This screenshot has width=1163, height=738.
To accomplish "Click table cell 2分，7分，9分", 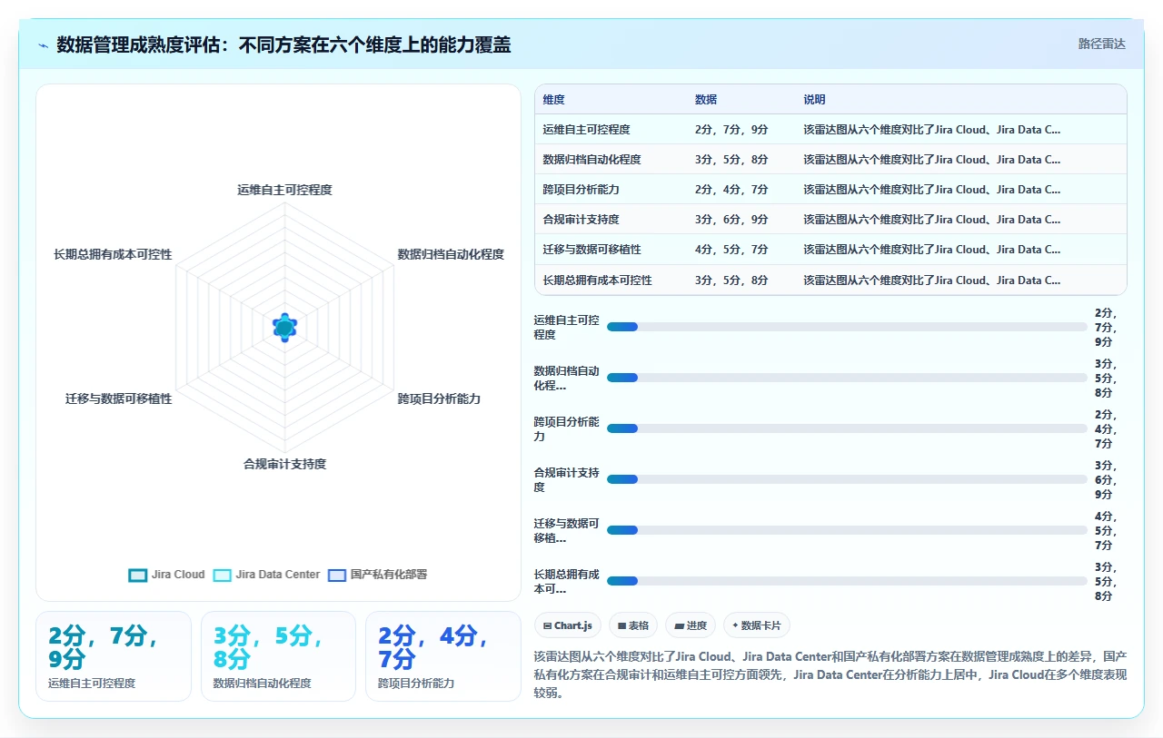I will coord(731,130).
